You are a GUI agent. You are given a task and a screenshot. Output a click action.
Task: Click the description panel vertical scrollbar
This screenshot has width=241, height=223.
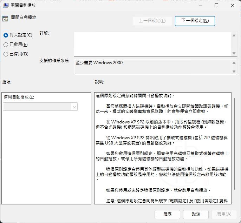pyautogui.click(x=235, y=144)
